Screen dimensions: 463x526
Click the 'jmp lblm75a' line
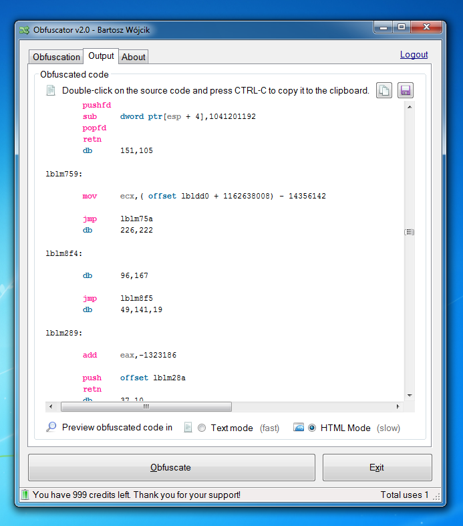118,219
